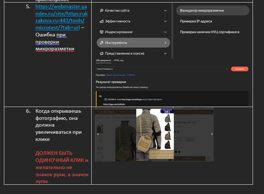Click the http://ogp.me/ns#title text
Image resolution: width=264 pixels, height=194 pixels.
(114, 104)
